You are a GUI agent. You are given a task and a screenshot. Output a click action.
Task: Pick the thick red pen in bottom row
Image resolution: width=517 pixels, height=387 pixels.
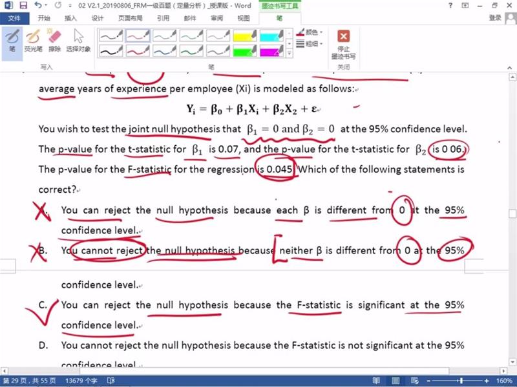click(x=138, y=51)
